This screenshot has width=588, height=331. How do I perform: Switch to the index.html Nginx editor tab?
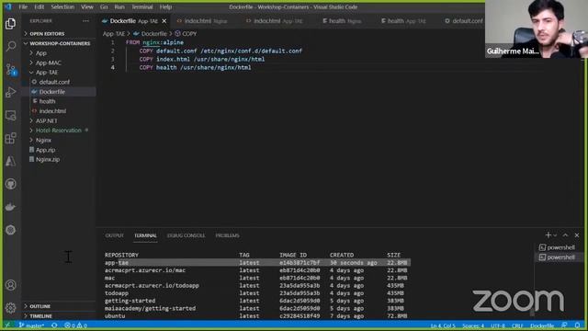(x=202, y=21)
